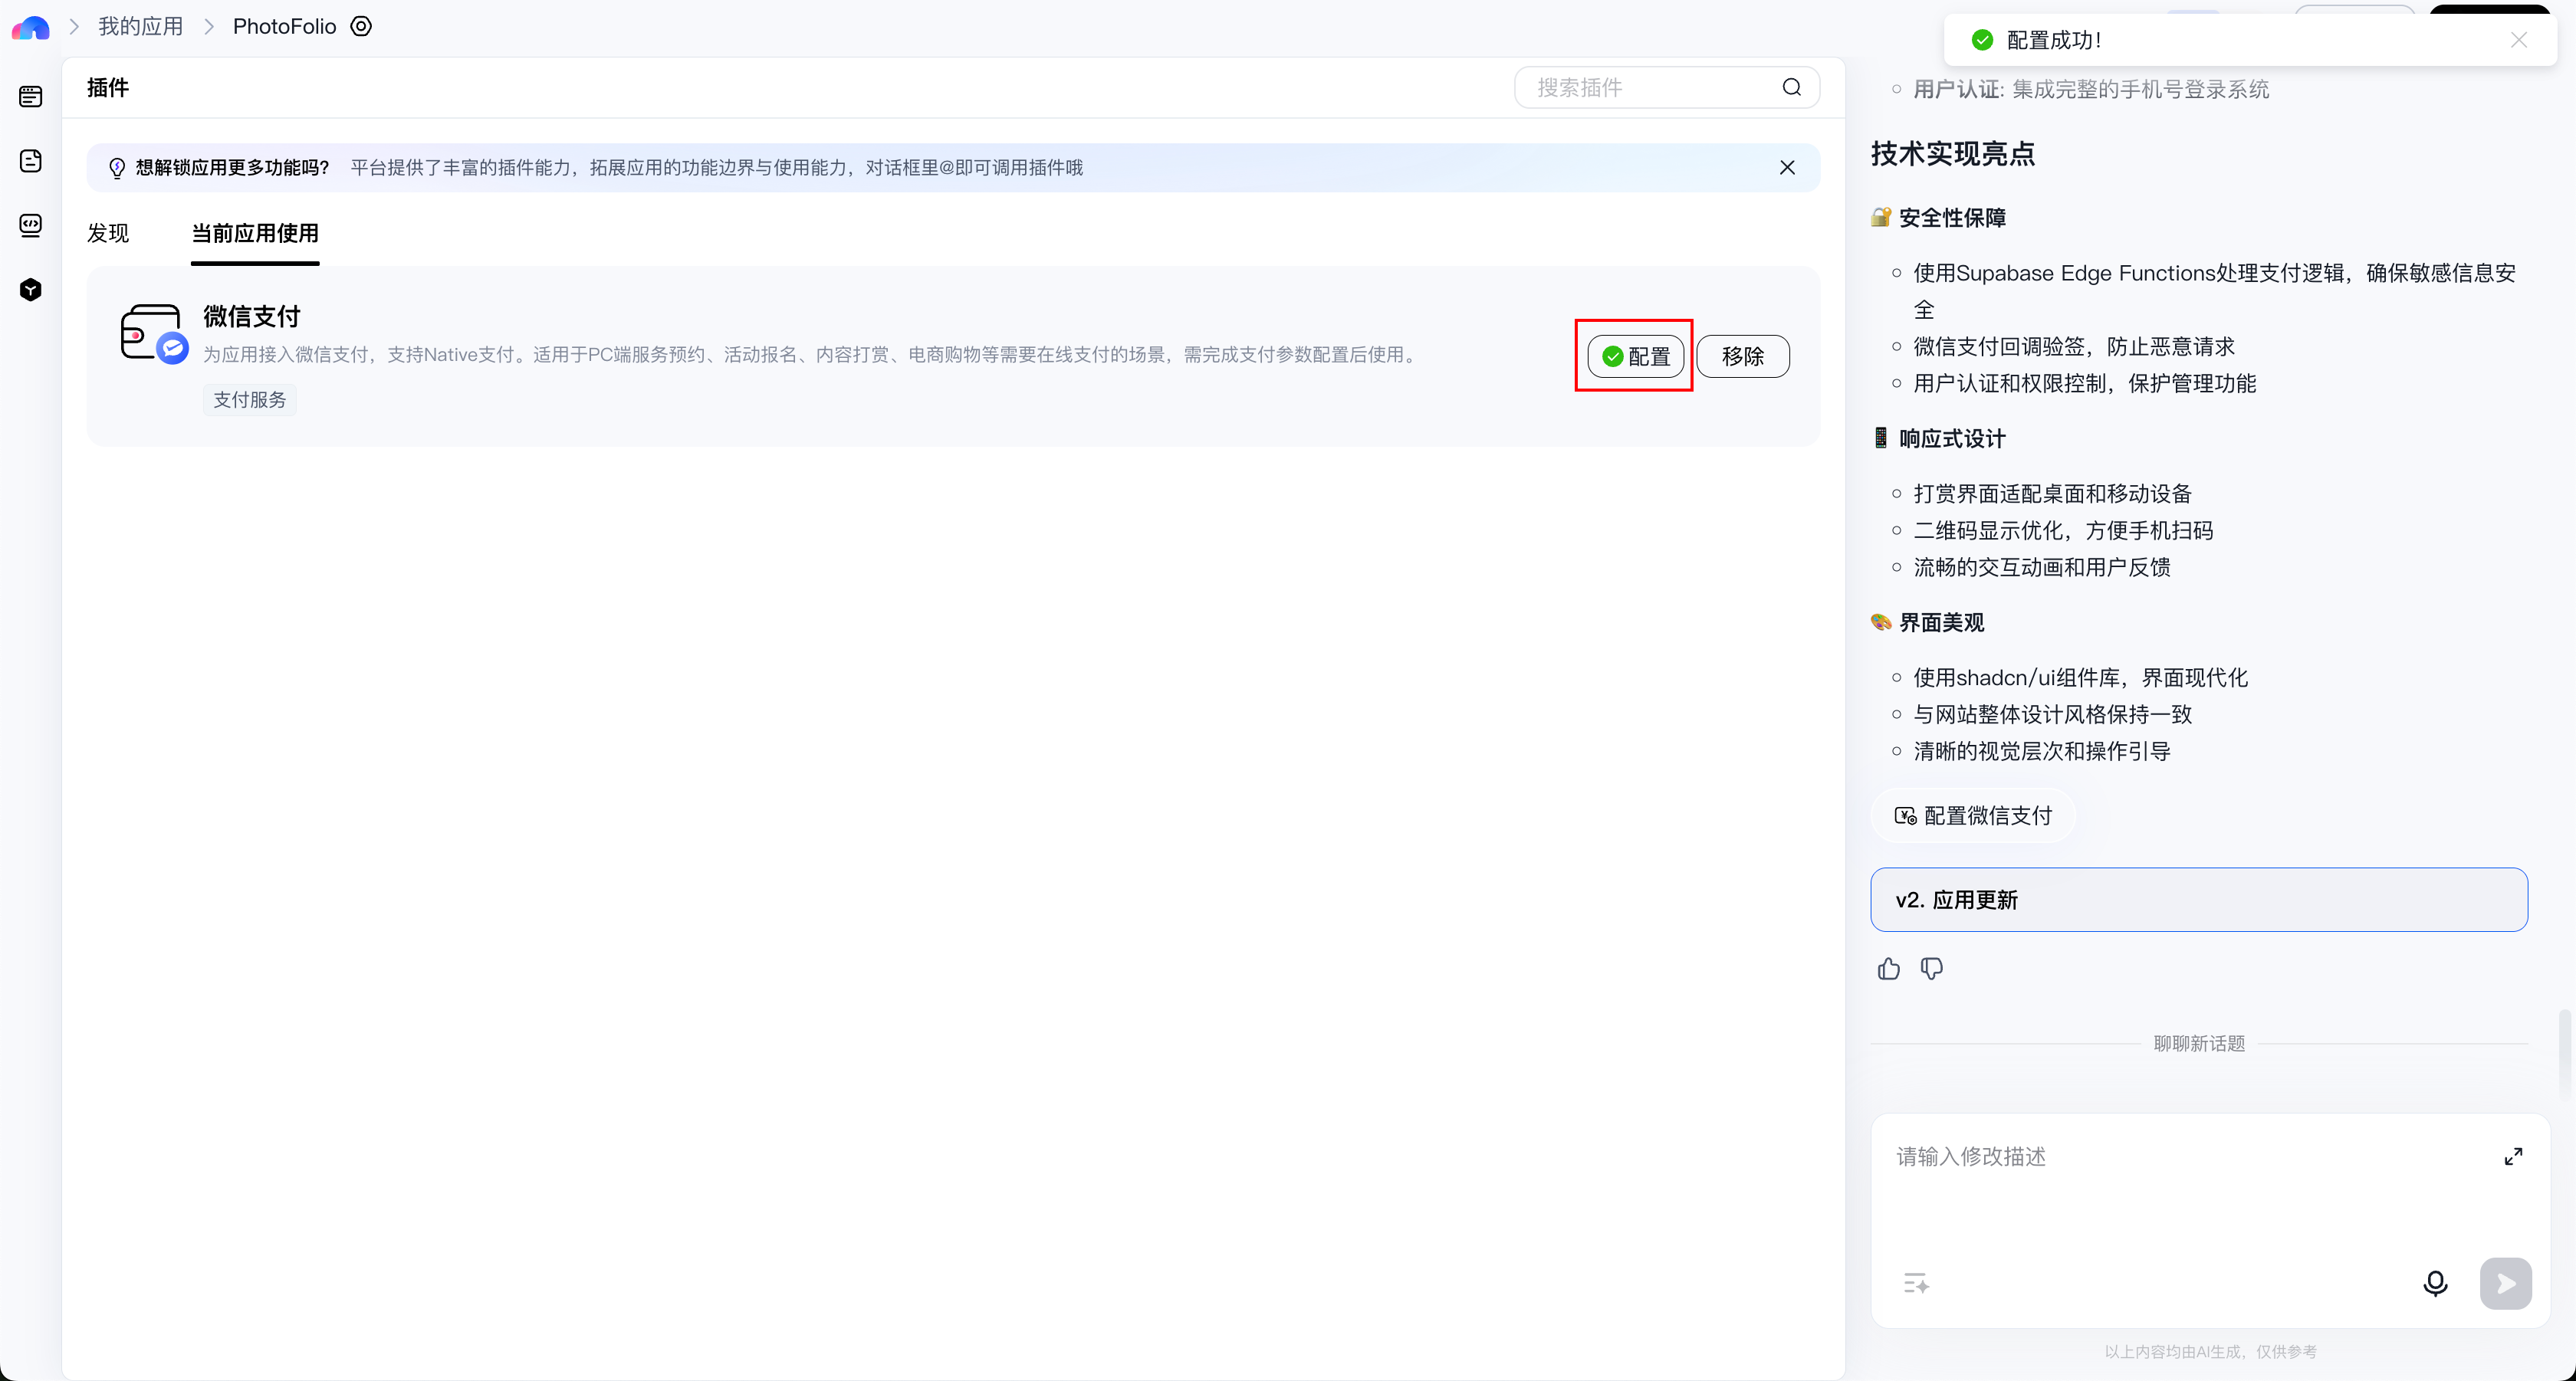Click the search magnifier in plugin search
The height and width of the screenshot is (1381, 2576).
click(1791, 88)
